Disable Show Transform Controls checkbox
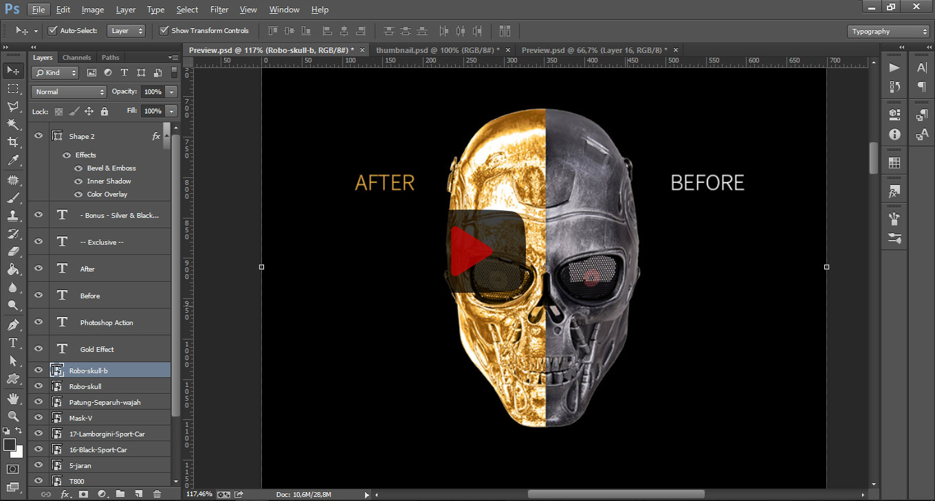 coord(164,31)
